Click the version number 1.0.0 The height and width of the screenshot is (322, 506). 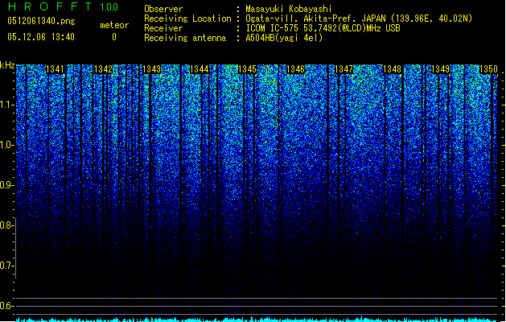click(109, 6)
